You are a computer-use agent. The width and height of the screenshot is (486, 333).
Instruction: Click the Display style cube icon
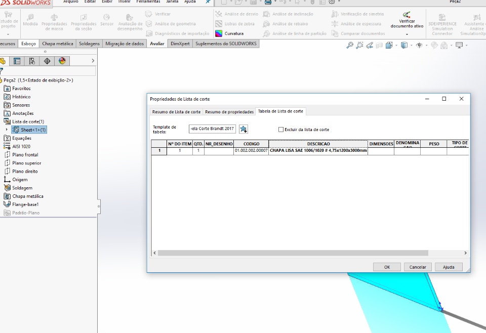tap(404, 46)
